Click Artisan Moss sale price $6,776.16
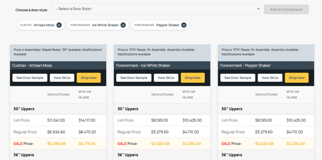The width and height of the screenshot is (322, 160). coord(87,144)
